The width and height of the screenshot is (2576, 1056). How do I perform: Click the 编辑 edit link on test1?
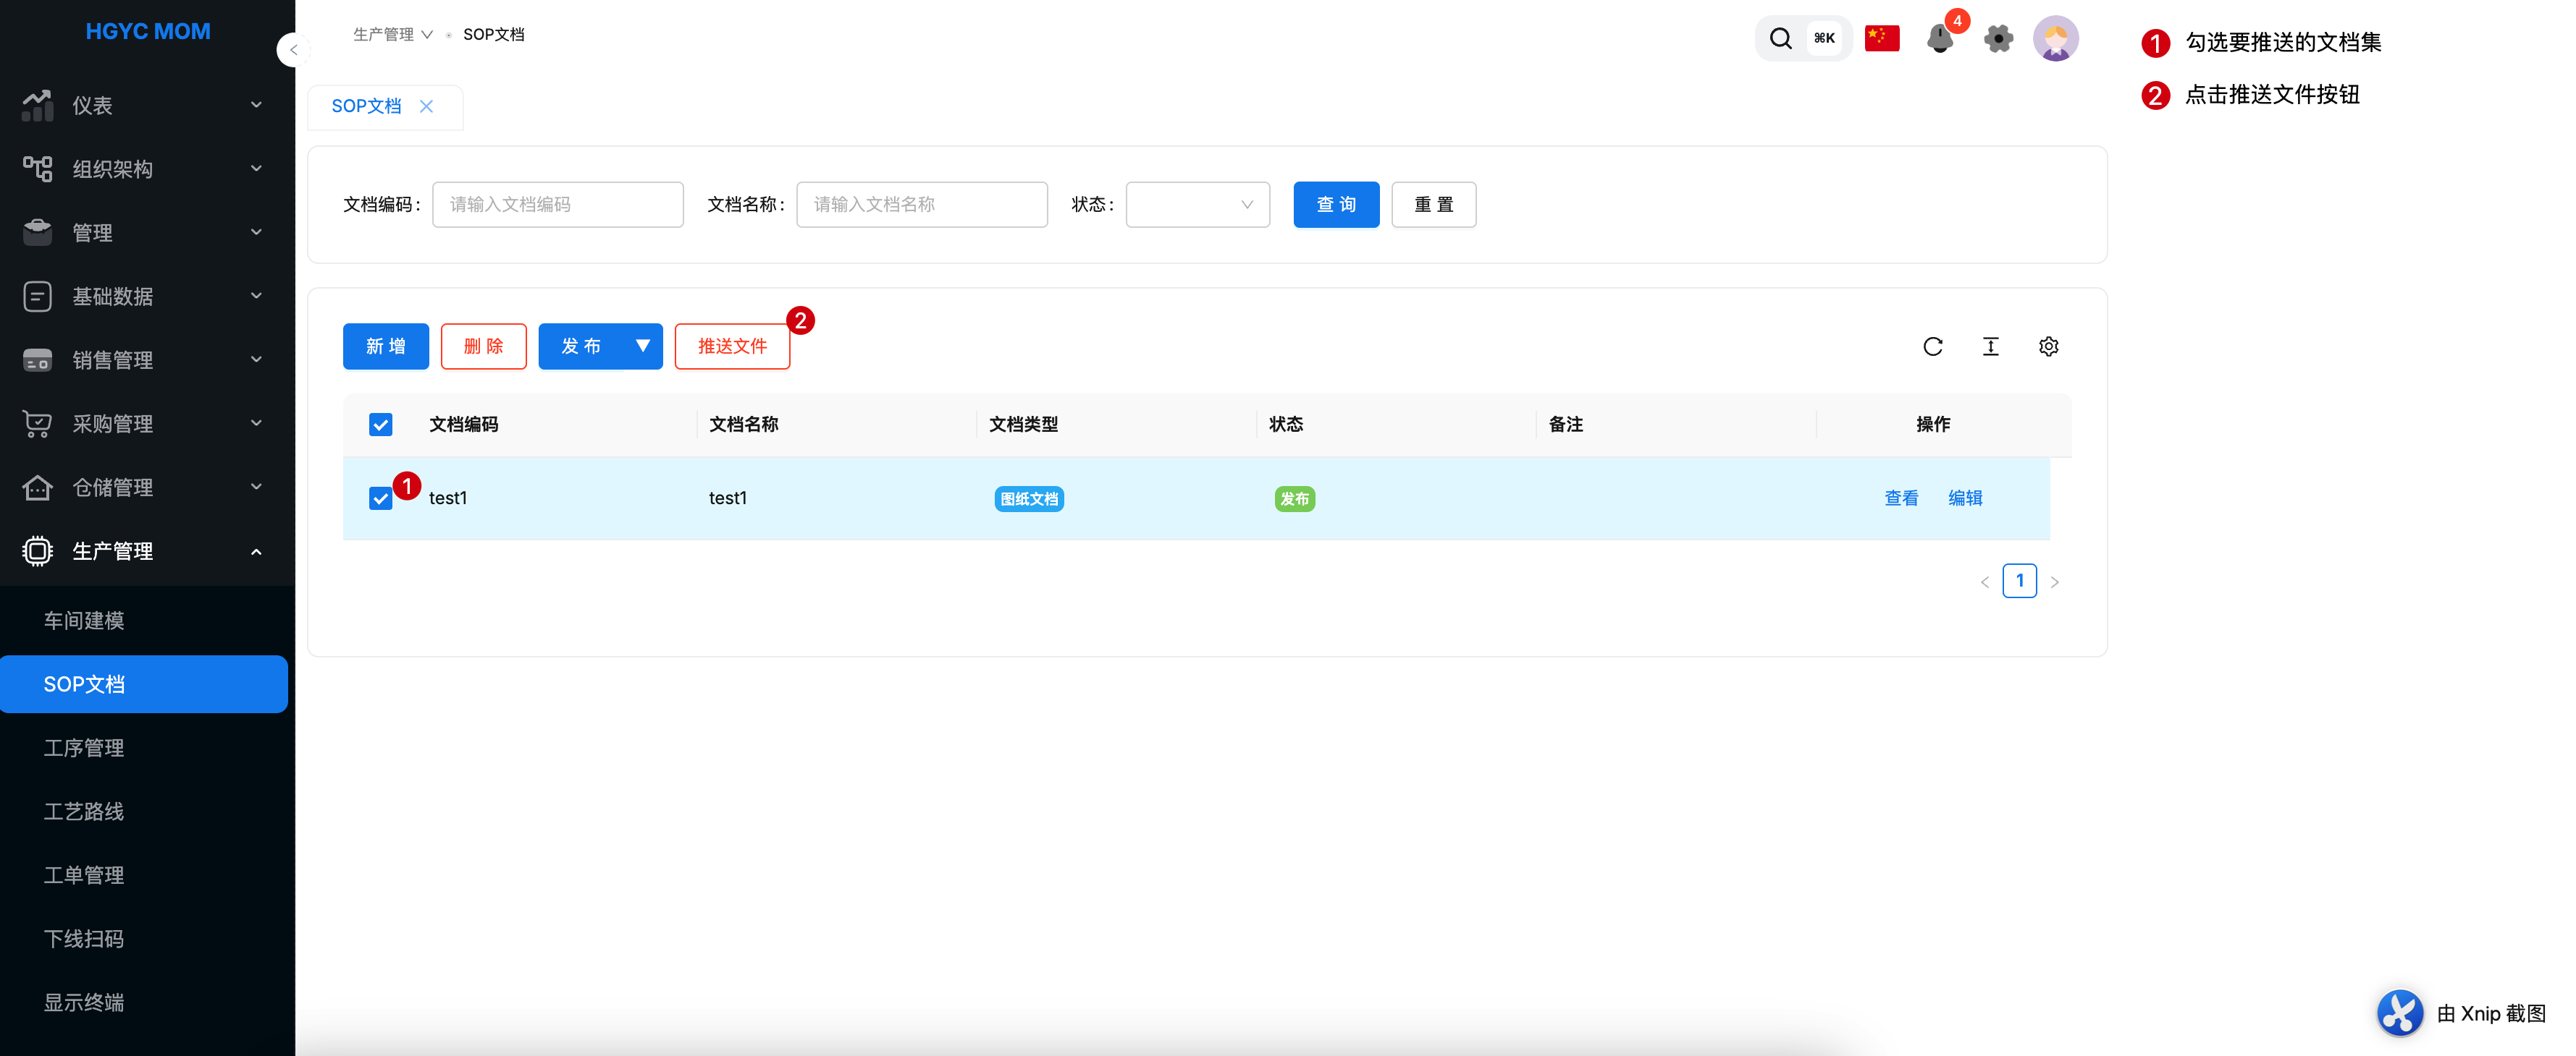1965,498
